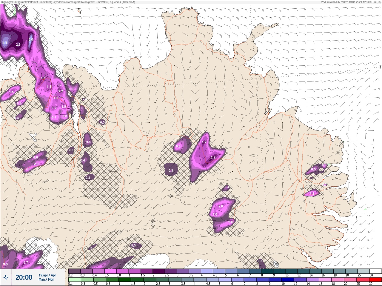Pick the dark purple 2–2.5 swatch in upper scale
The image size is (382, 286).
(x=159, y=271)
